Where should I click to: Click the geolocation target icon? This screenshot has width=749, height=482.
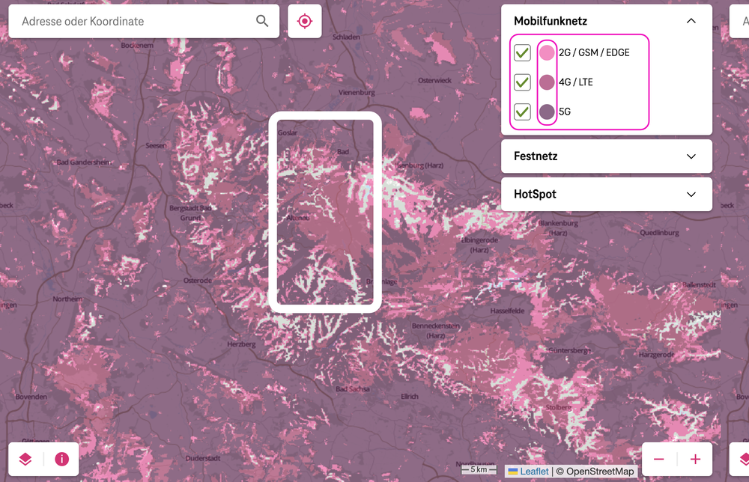pos(304,21)
